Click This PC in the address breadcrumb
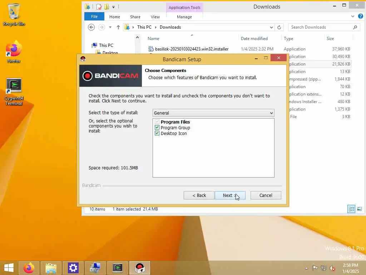This screenshot has width=366, height=275. pyautogui.click(x=144, y=27)
